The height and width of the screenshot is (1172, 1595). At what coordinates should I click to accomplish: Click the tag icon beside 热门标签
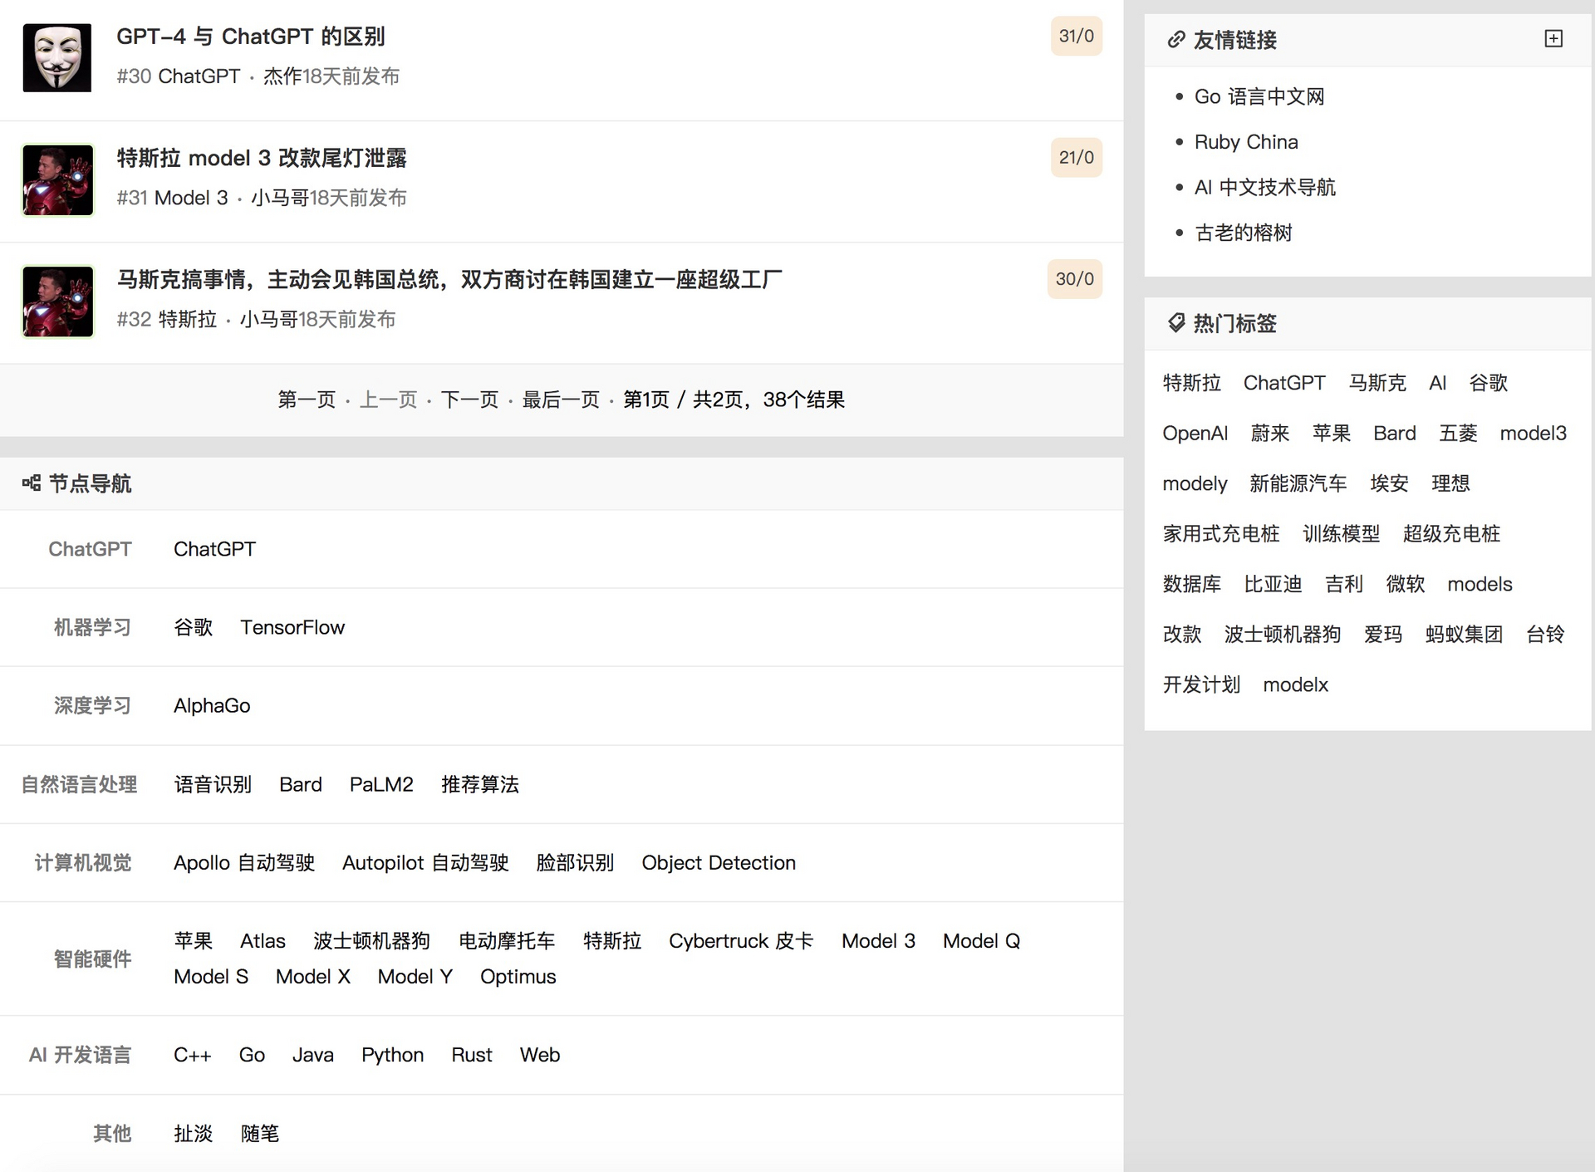pyautogui.click(x=1175, y=323)
